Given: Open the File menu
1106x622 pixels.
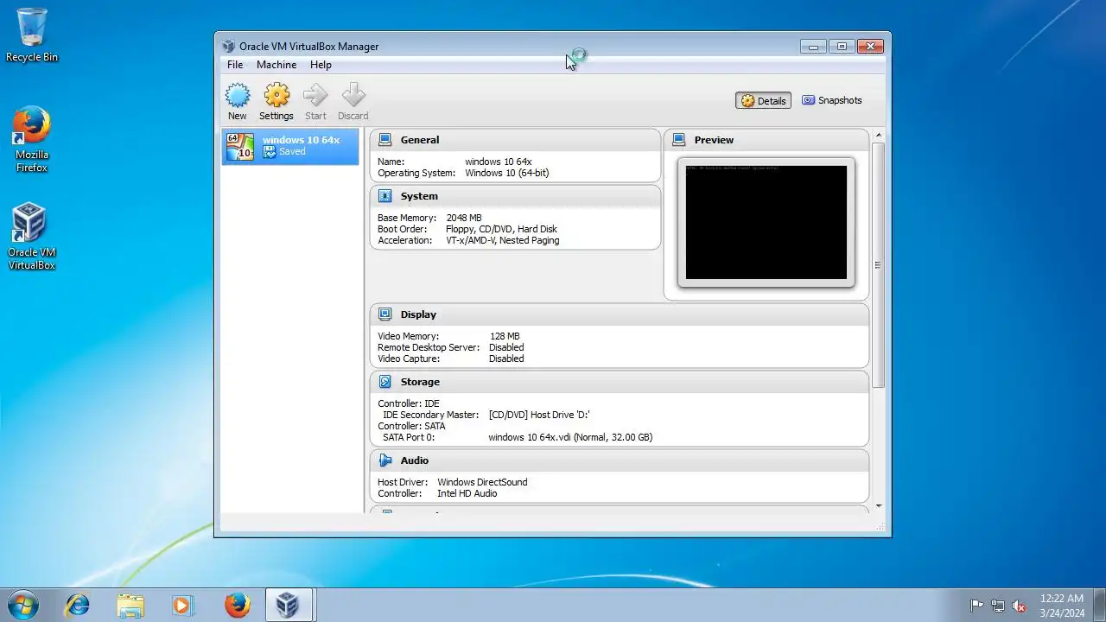Looking at the screenshot, I should (x=235, y=65).
